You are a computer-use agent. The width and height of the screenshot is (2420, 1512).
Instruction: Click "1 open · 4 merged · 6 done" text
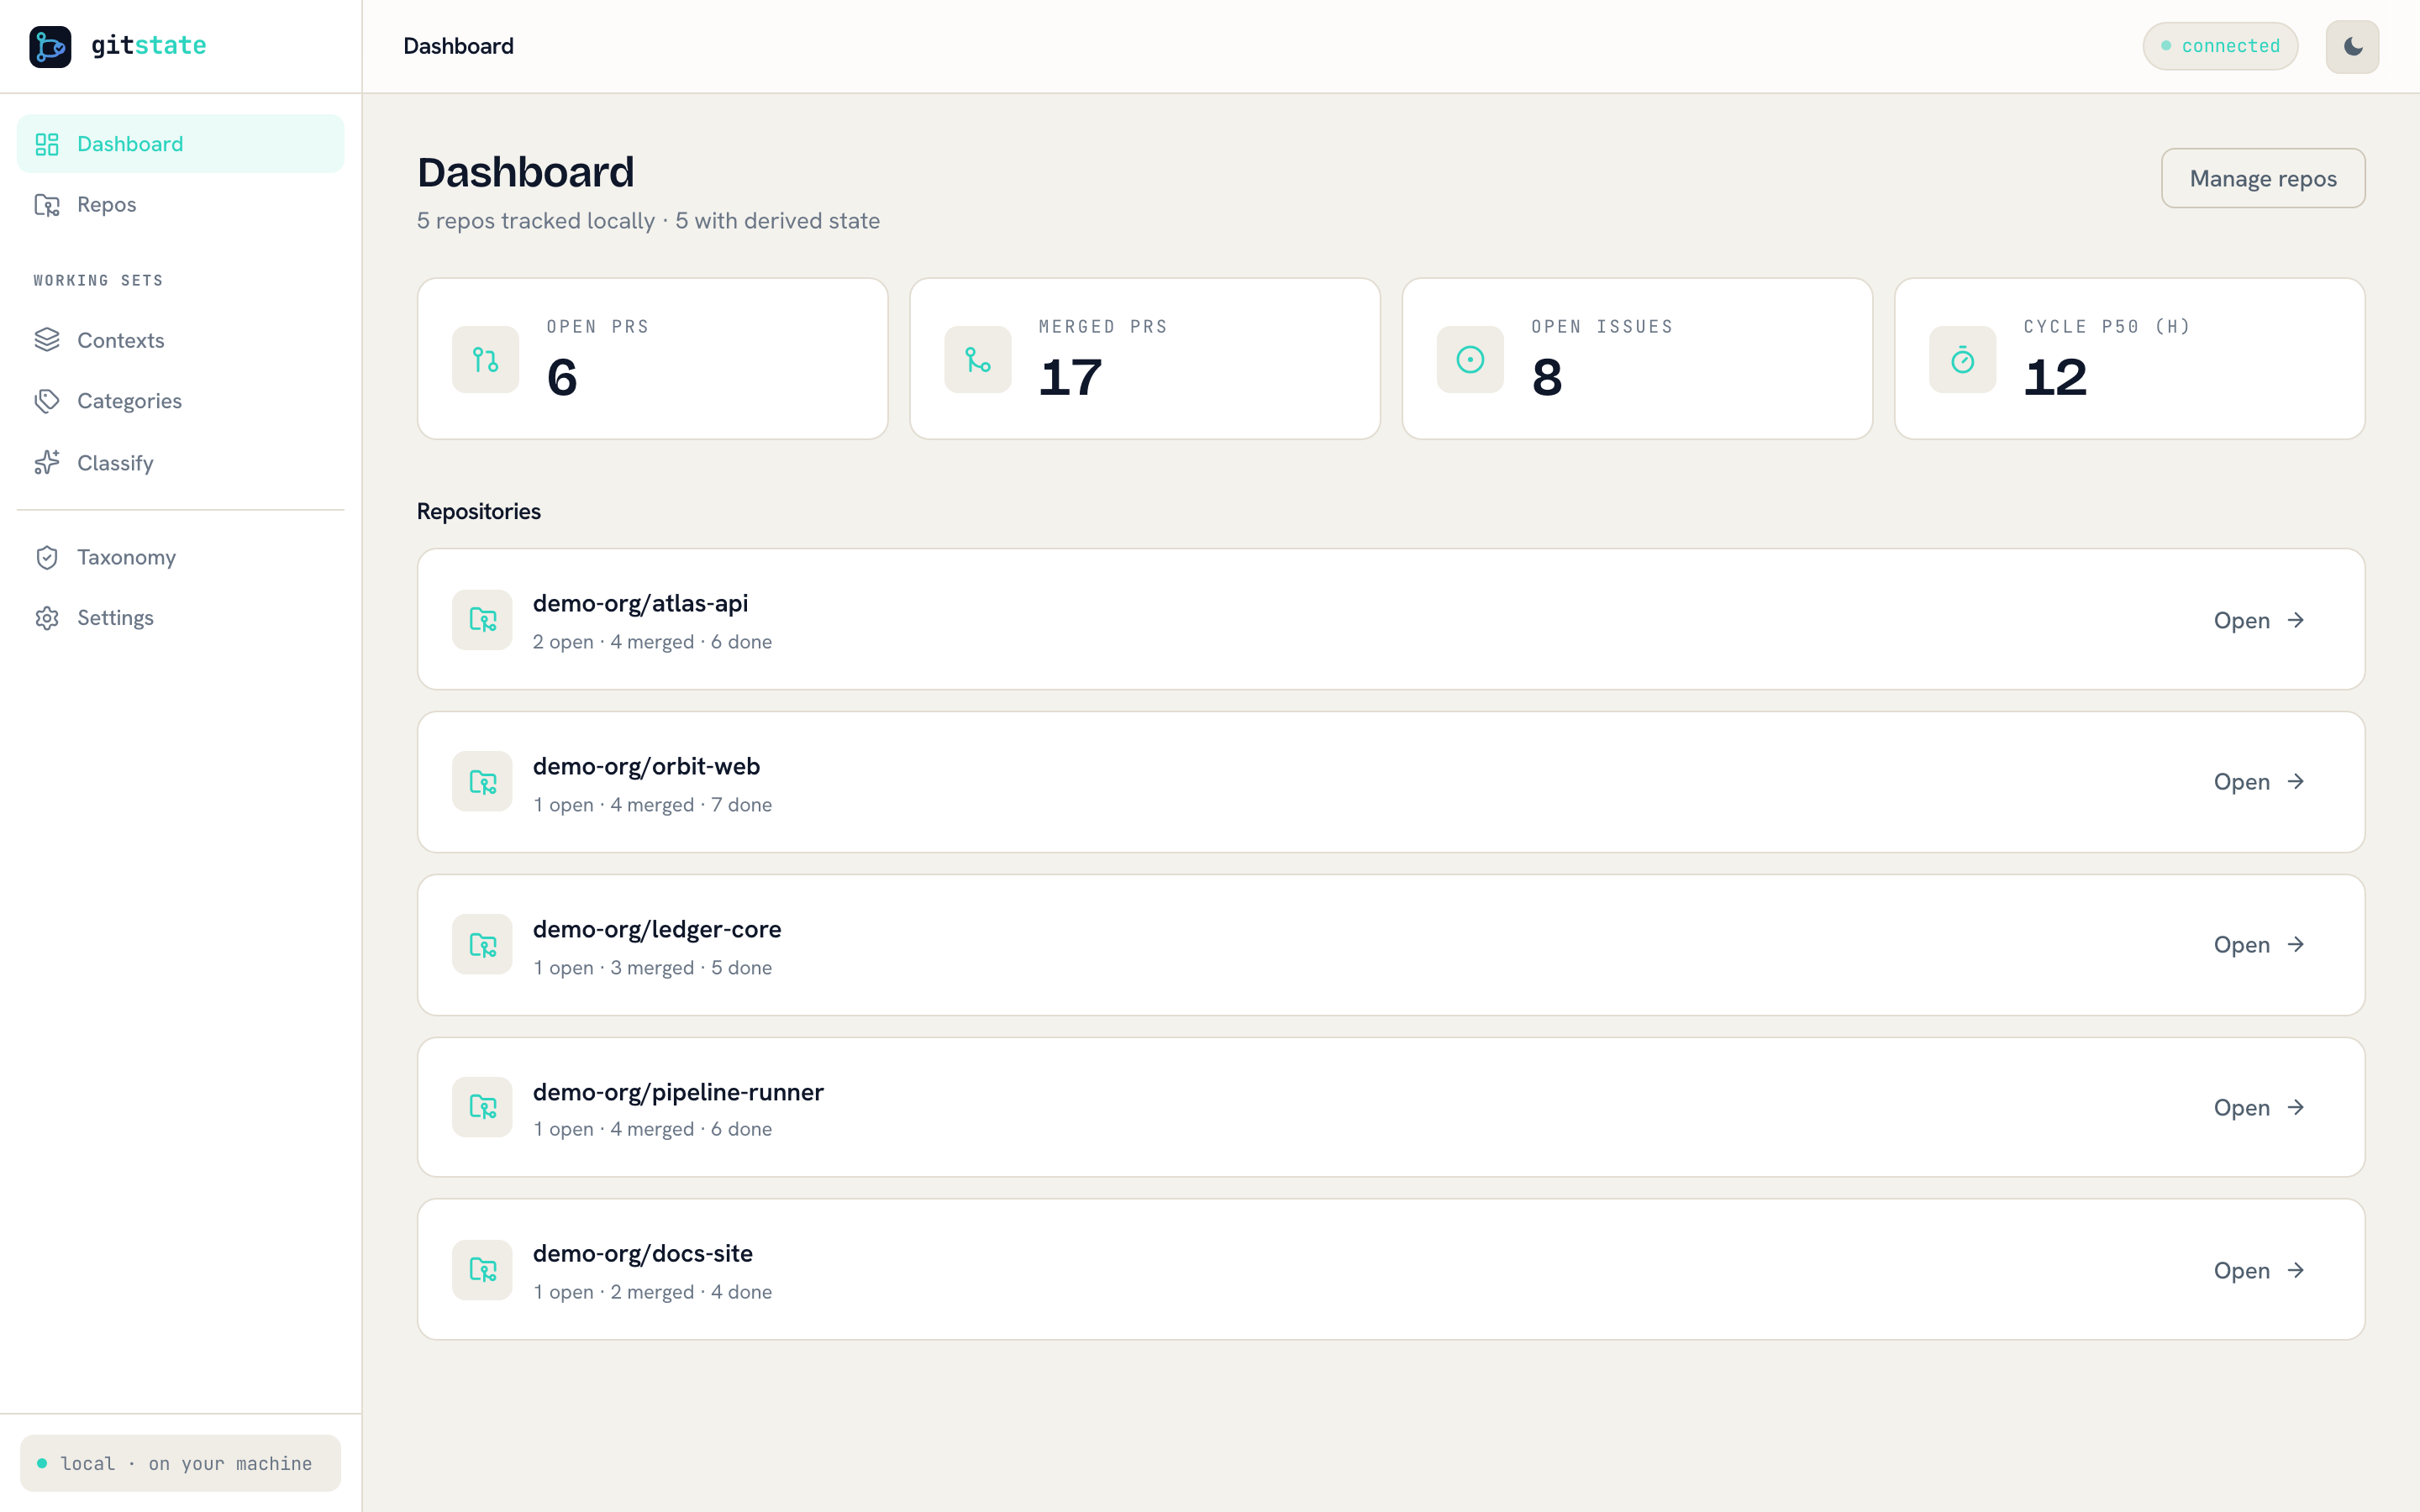(x=652, y=1129)
